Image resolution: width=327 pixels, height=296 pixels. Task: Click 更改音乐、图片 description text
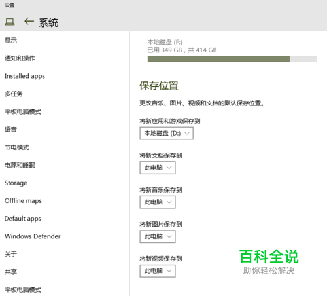201,103
